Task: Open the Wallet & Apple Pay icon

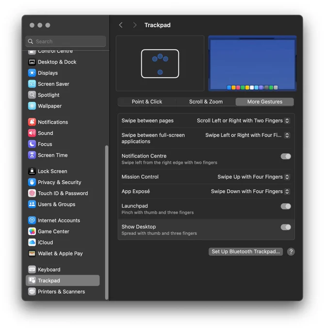Action: pyautogui.click(x=32, y=253)
